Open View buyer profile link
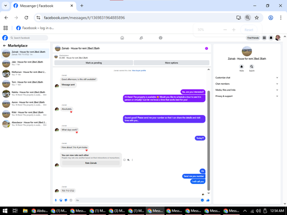The image size is (287, 215). (139, 71)
